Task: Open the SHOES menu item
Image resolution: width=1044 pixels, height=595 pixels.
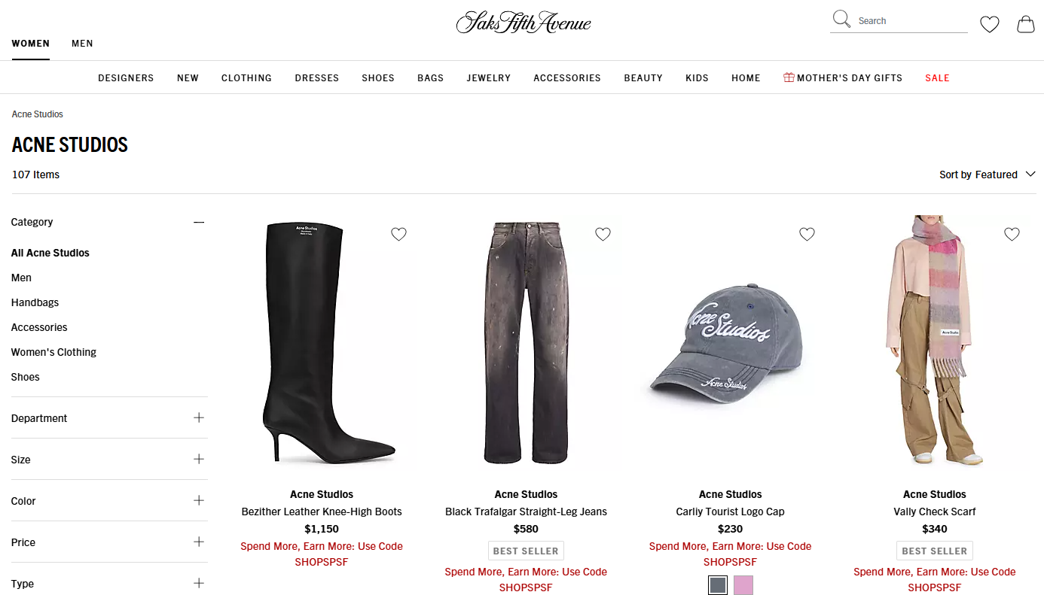Action: click(x=378, y=77)
